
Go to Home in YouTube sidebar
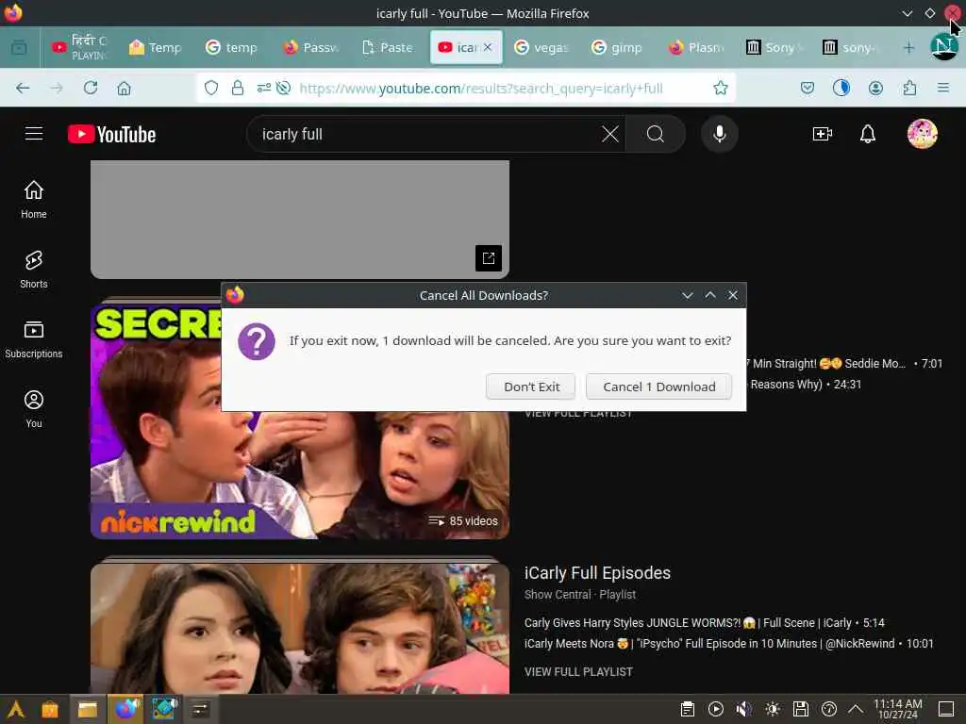pos(34,200)
